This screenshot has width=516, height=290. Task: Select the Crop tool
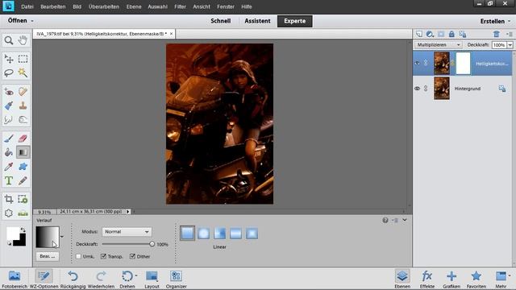coord(9,199)
